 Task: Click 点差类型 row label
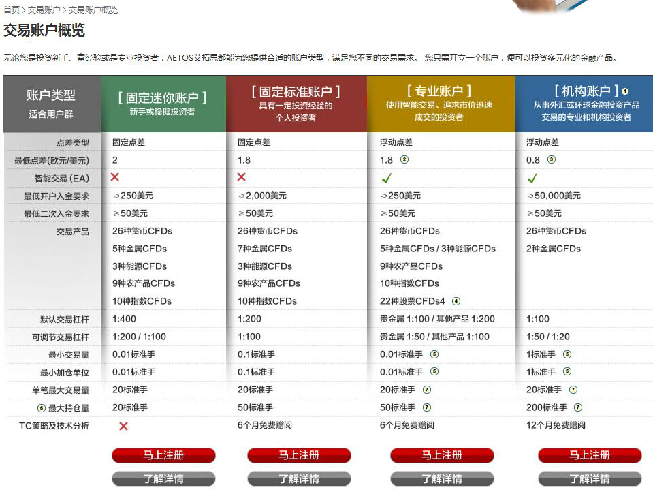pos(72,143)
